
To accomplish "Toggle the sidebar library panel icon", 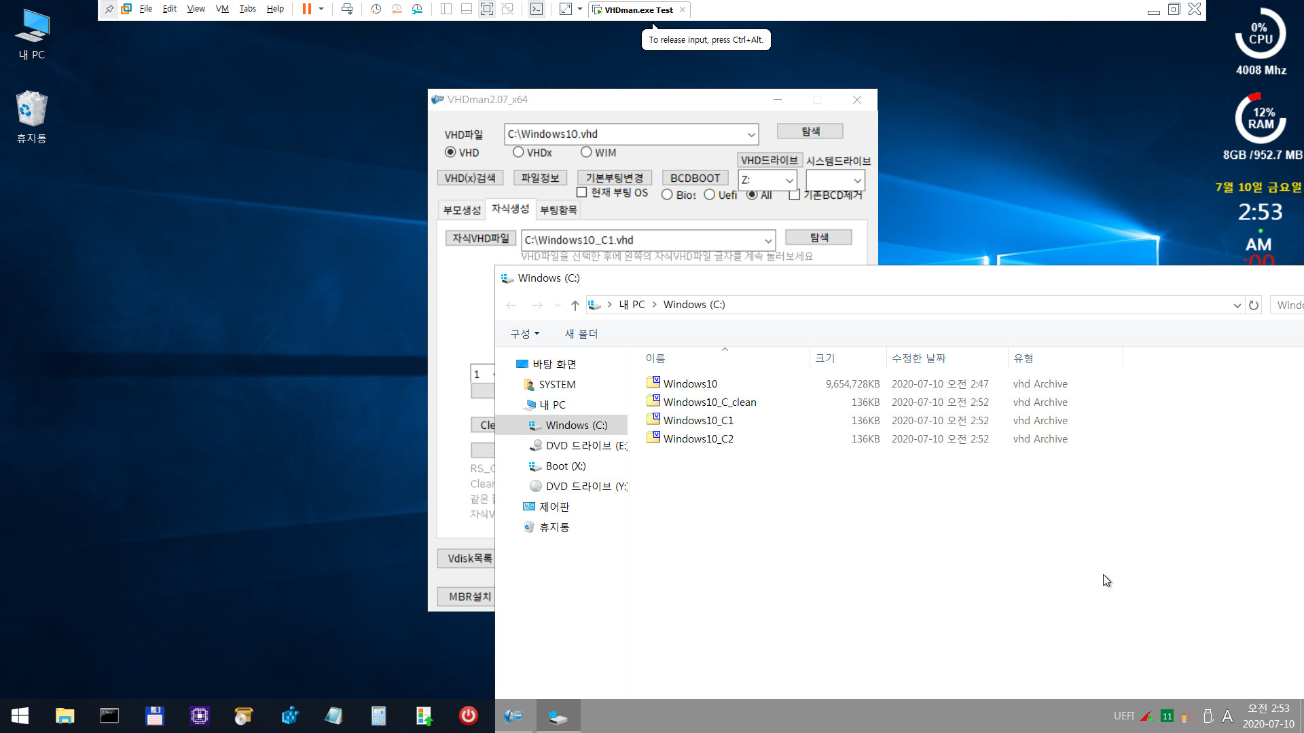I will pyautogui.click(x=446, y=10).
